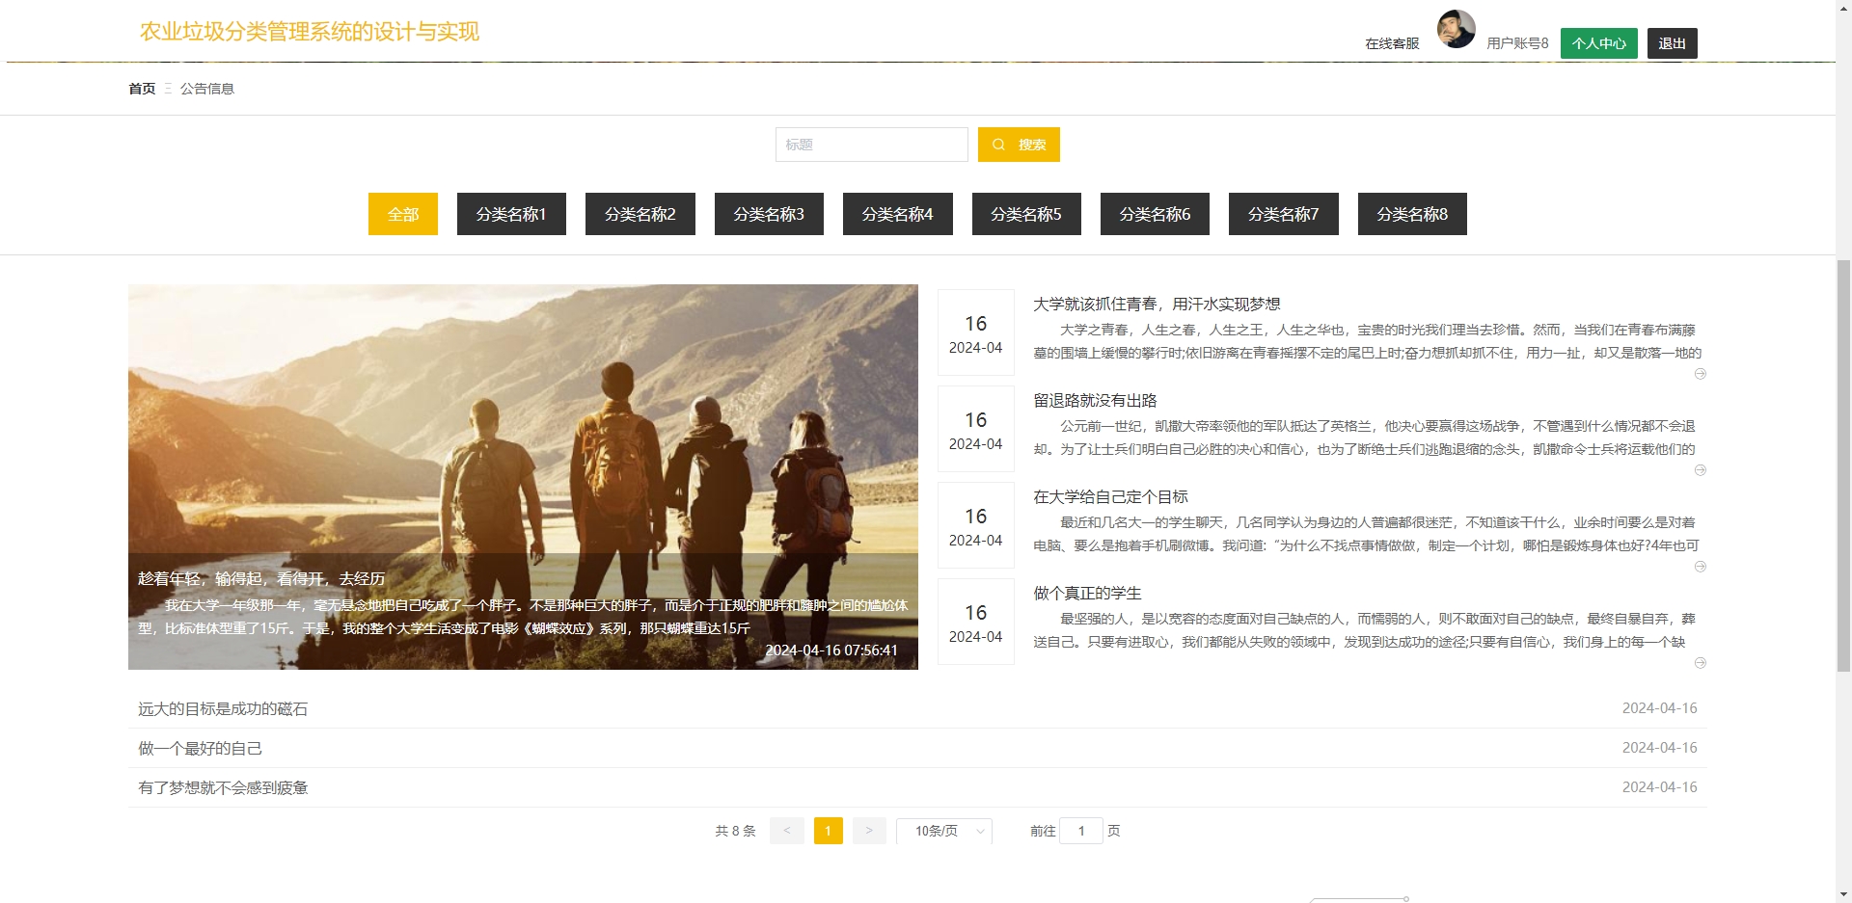Click the yellow 搜索 search button
The width and height of the screenshot is (1852, 903).
1019,145
